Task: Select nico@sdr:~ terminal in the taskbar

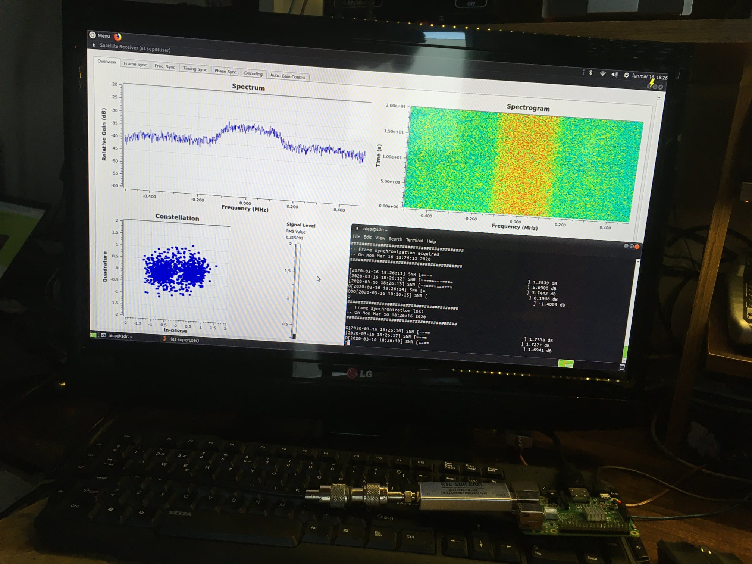Action: pos(117,336)
